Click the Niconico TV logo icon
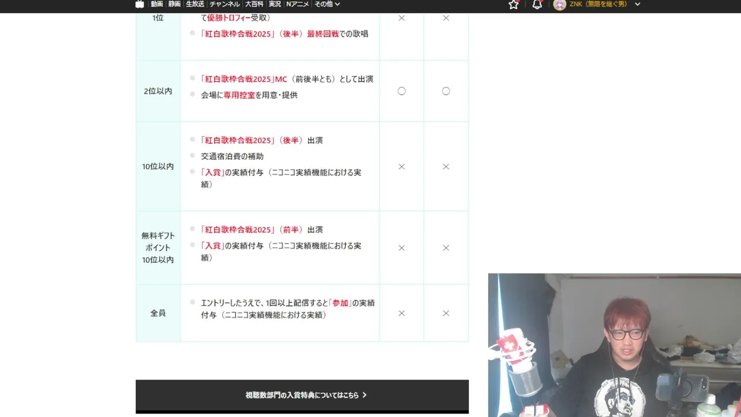 point(140,4)
